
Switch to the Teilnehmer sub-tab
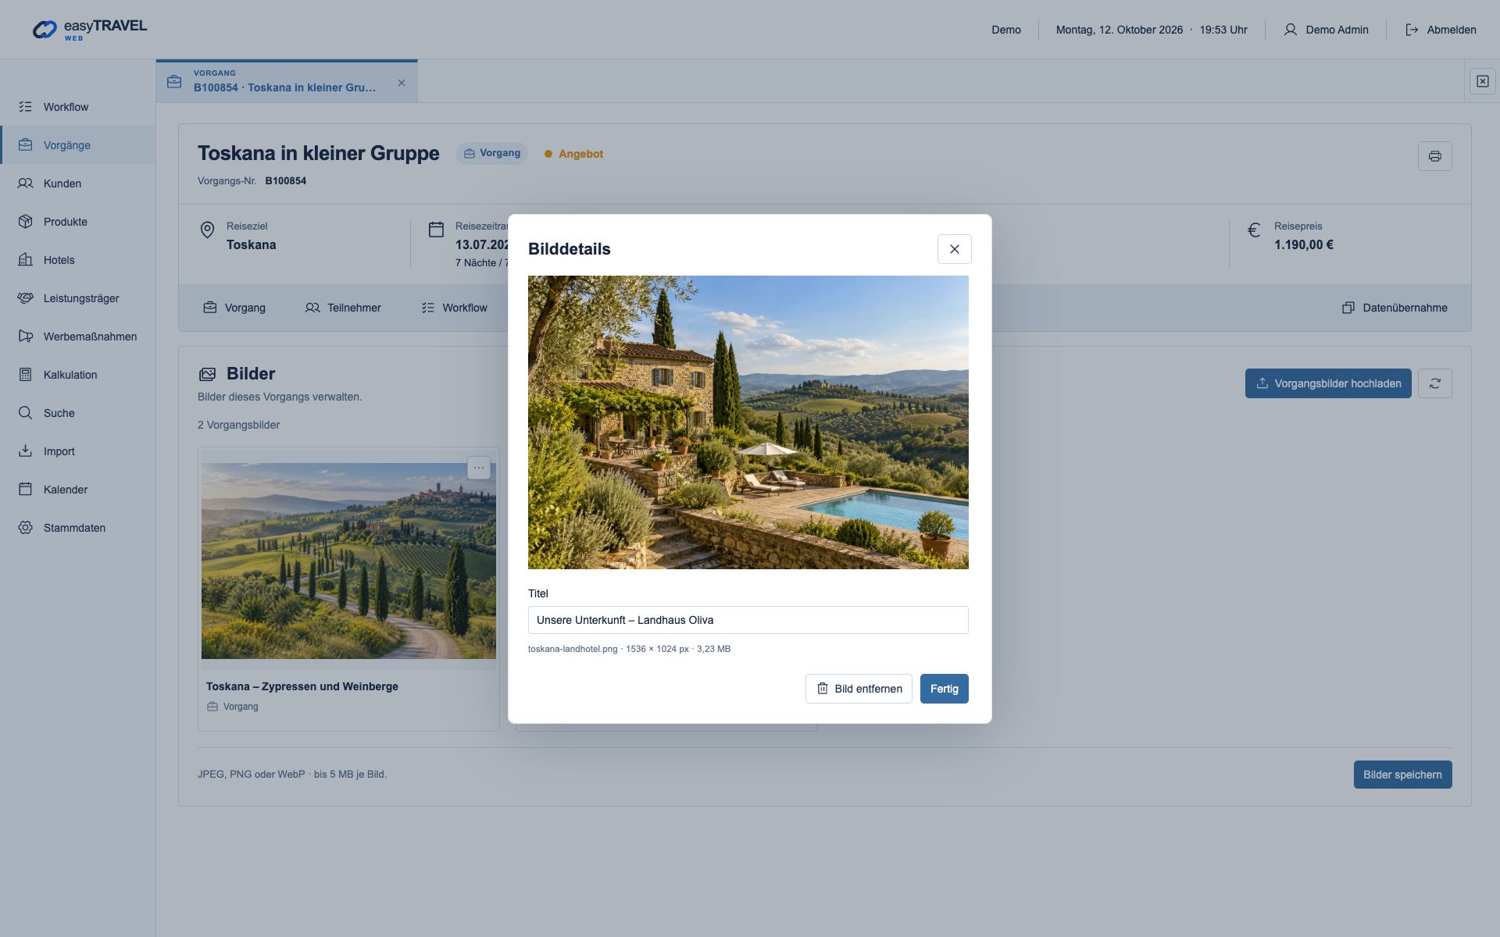point(343,308)
